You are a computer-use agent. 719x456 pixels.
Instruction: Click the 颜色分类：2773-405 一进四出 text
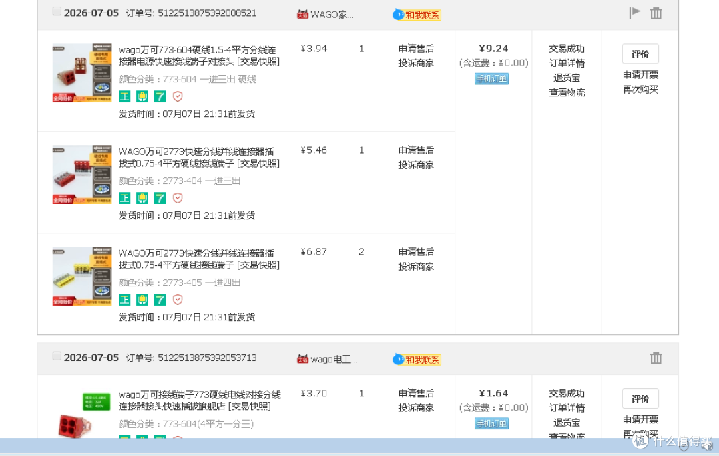click(x=179, y=283)
